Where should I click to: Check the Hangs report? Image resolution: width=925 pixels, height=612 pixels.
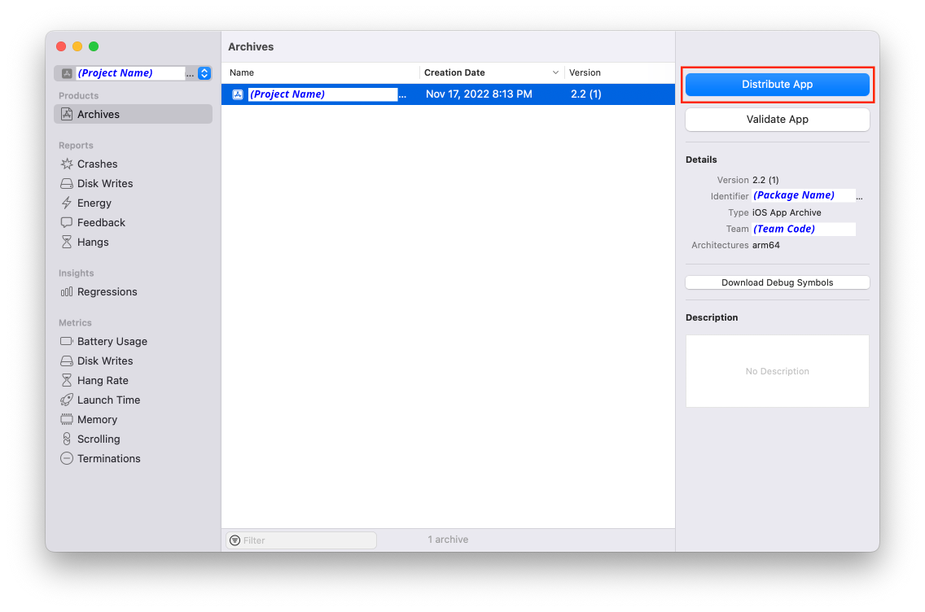93,242
